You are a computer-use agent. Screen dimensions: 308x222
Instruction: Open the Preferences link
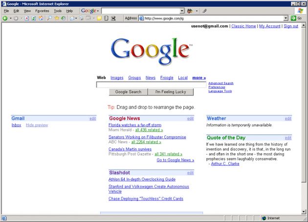point(217,87)
